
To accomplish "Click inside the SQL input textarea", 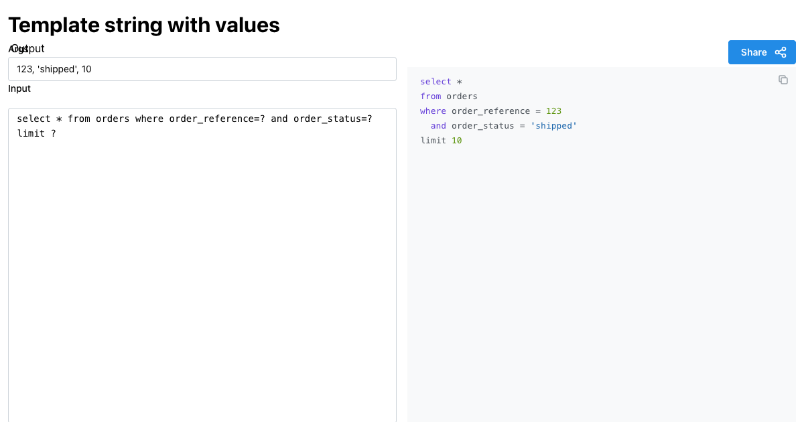I will pos(202,265).
